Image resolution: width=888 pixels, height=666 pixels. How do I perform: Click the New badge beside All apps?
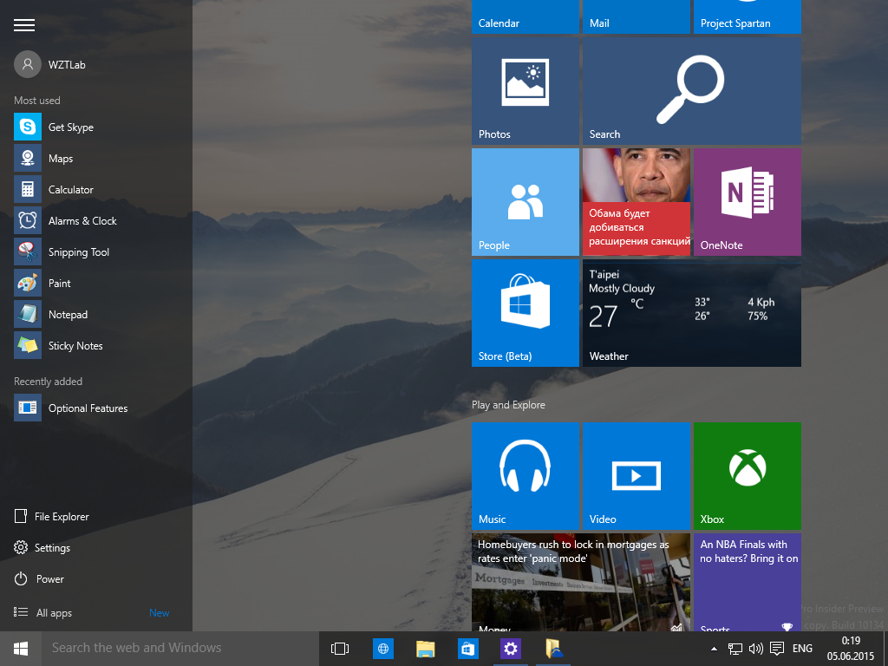[x=160, y=613]
